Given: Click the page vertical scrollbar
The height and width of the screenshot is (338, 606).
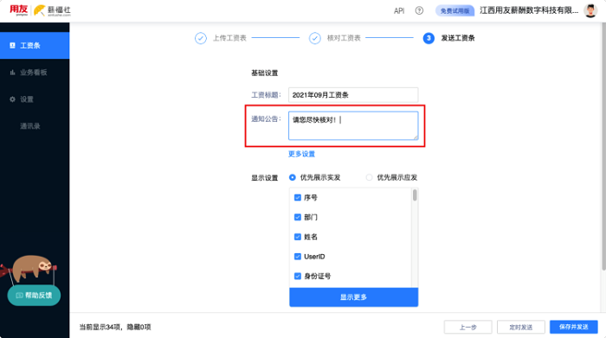Looking at the screenshot, I should click(603, 147).
